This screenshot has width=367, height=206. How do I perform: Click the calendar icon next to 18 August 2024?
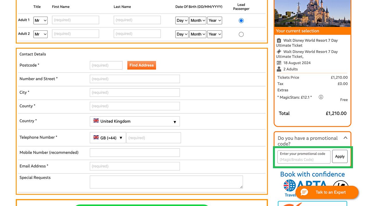279,63
